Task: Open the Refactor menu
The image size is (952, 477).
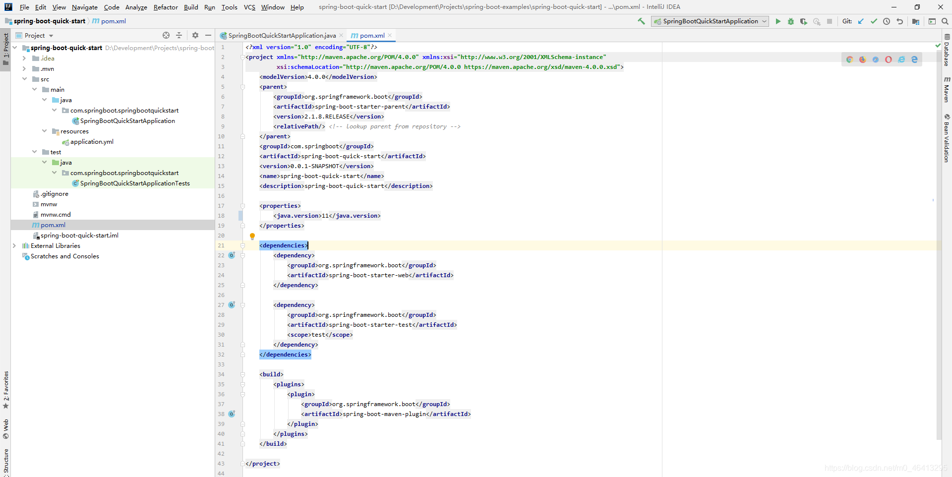Action: (166, 7)
